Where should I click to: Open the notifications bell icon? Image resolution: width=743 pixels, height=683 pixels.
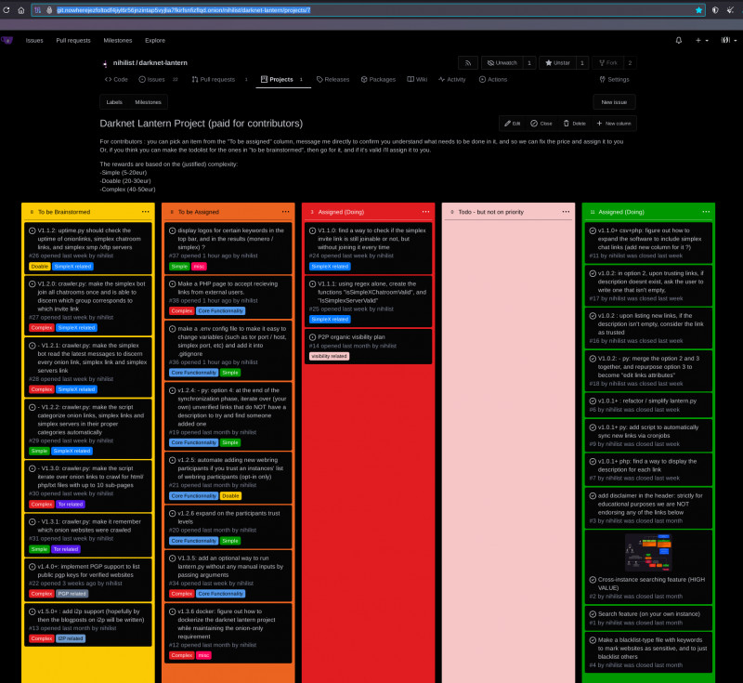(678, 41)
